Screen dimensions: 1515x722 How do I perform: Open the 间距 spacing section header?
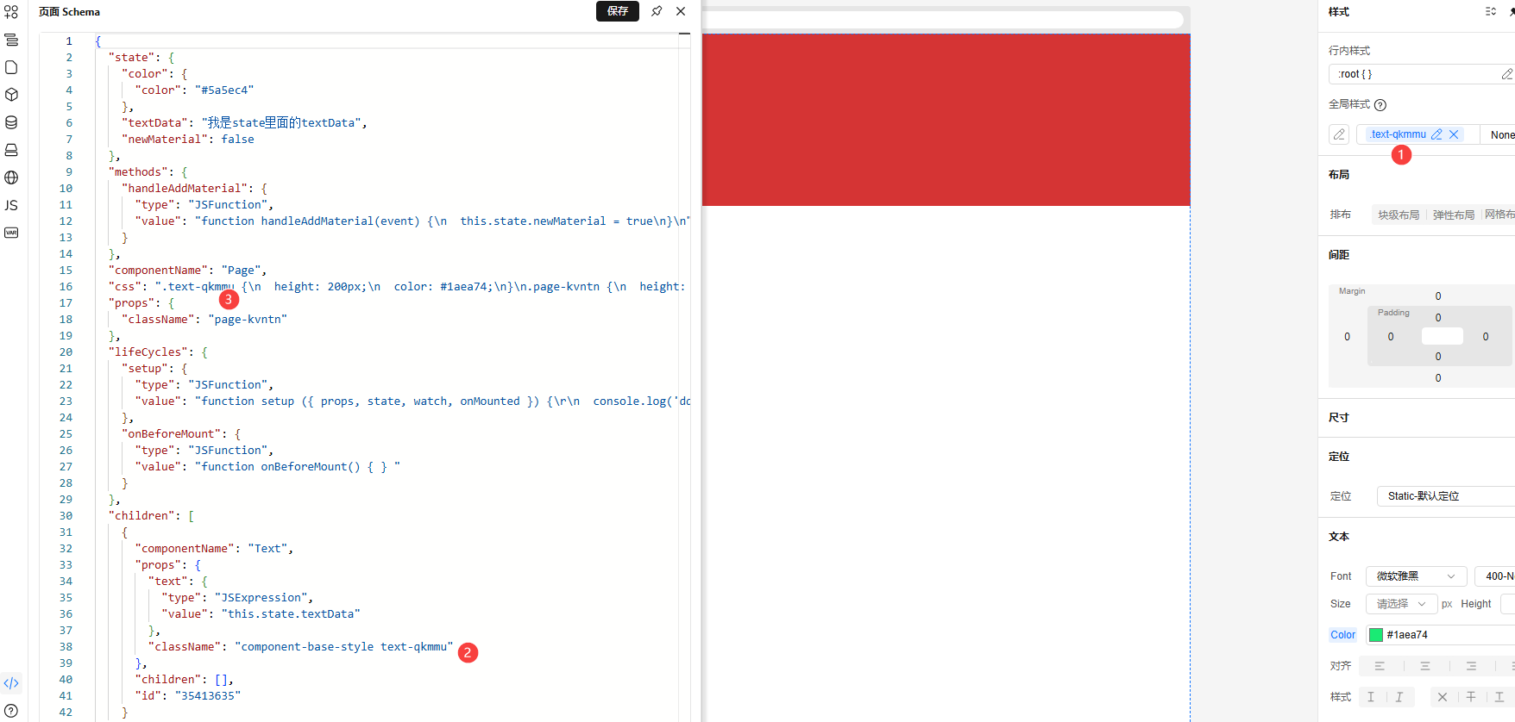click(x=1339, y=255)
